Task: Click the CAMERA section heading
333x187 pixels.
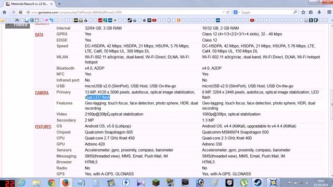Action: pyautogui.click(x=42, y=93)
